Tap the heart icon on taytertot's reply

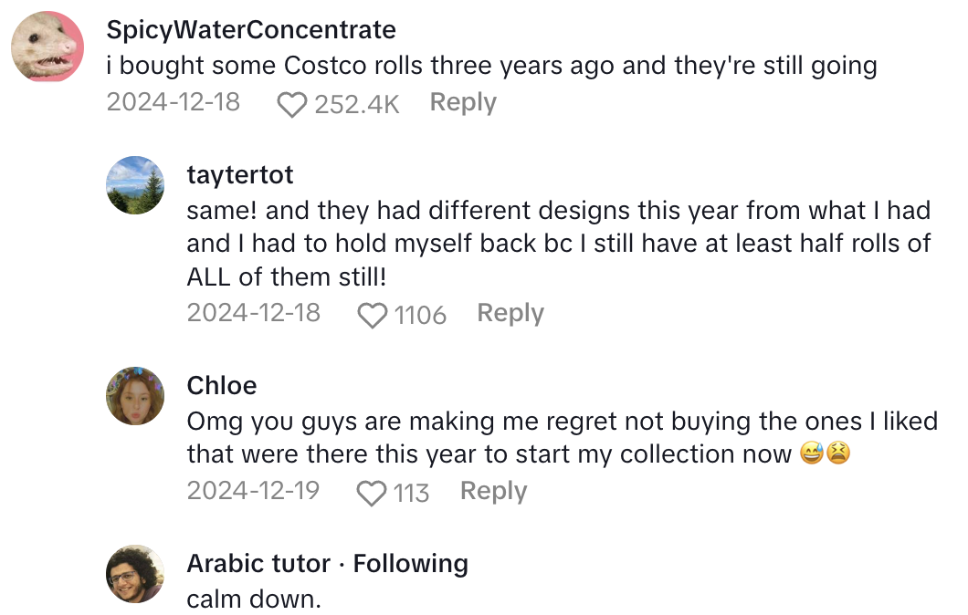(373, 316)
